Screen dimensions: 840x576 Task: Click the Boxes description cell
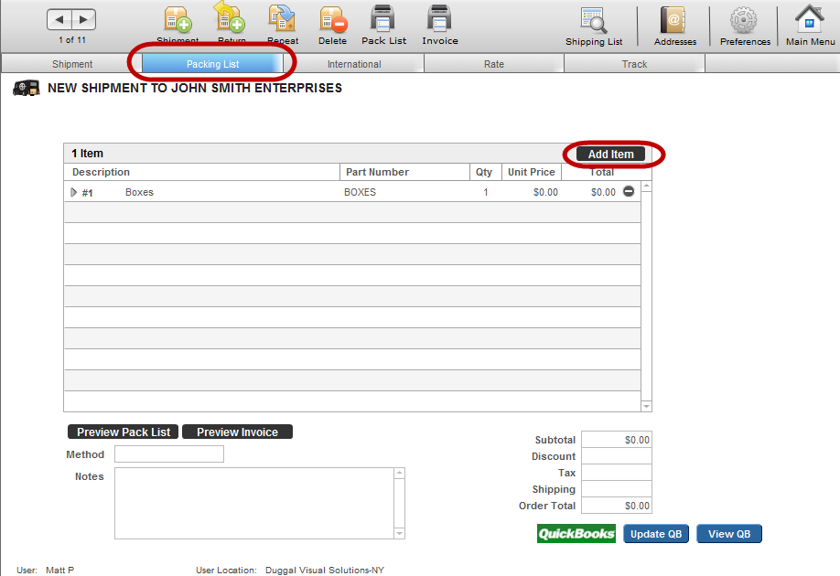point(139,192)
